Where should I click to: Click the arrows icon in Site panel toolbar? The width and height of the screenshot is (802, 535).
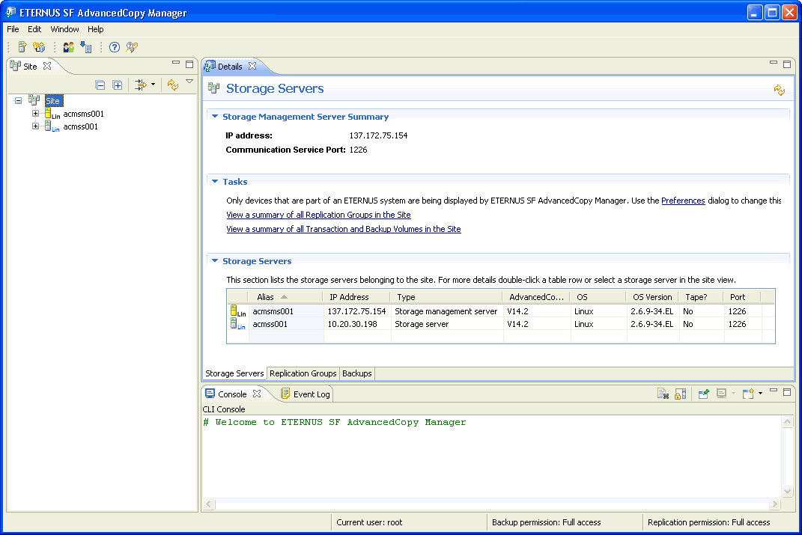[140, 85]
